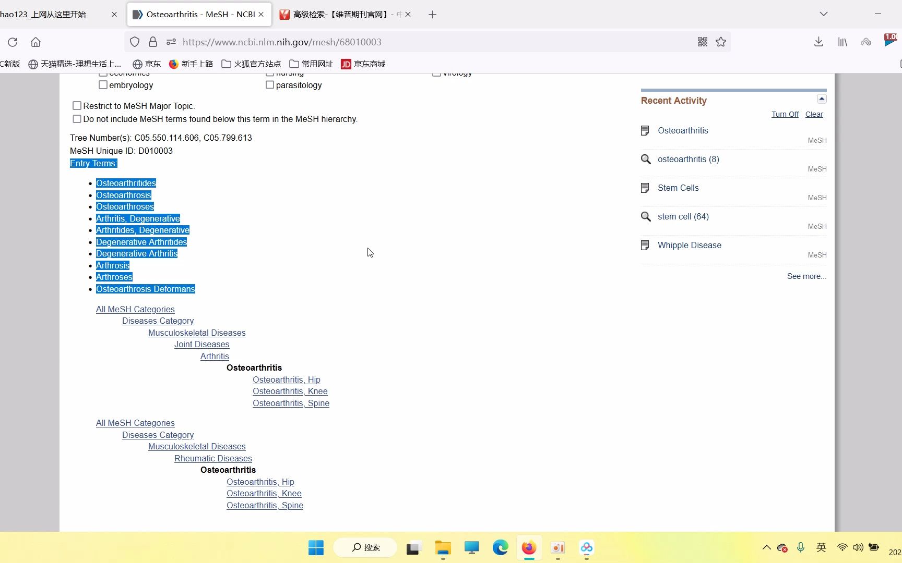Launch File Explorer from the taskbar
902x563 pixels.
click(x=443, y=548)
